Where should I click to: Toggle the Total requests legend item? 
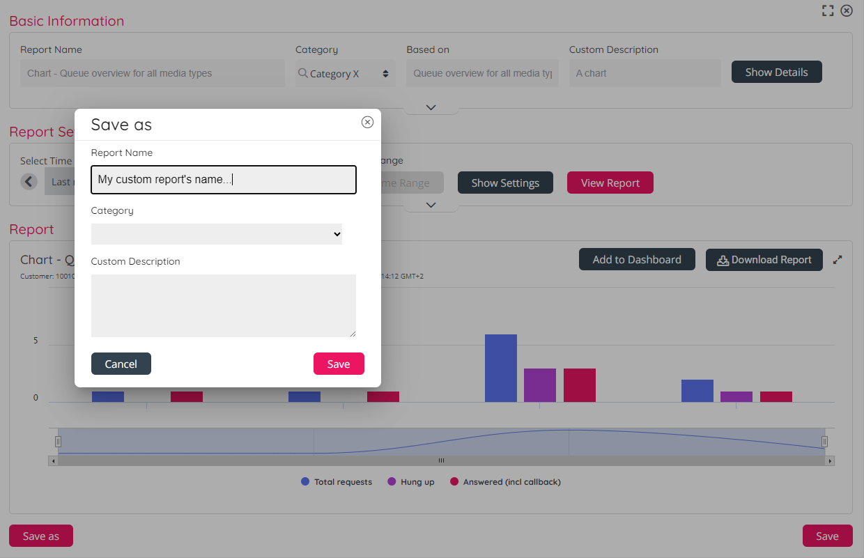tap(337, 482)
